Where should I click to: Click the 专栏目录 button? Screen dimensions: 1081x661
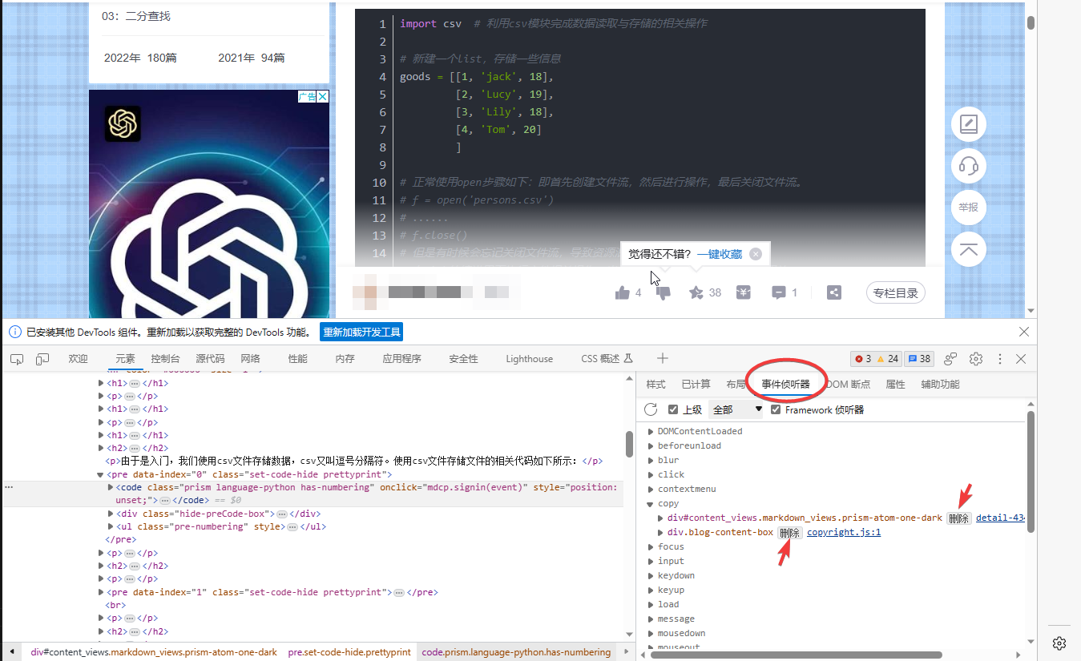pyautogui.click(x=895, y=292)
